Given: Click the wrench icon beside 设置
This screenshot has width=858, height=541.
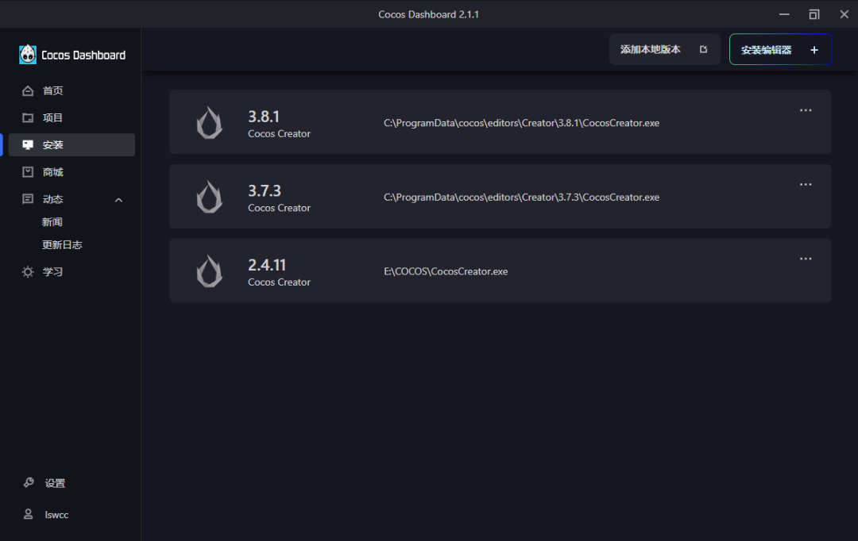Looking at the screenshot, I should click(x=29, y=482).
